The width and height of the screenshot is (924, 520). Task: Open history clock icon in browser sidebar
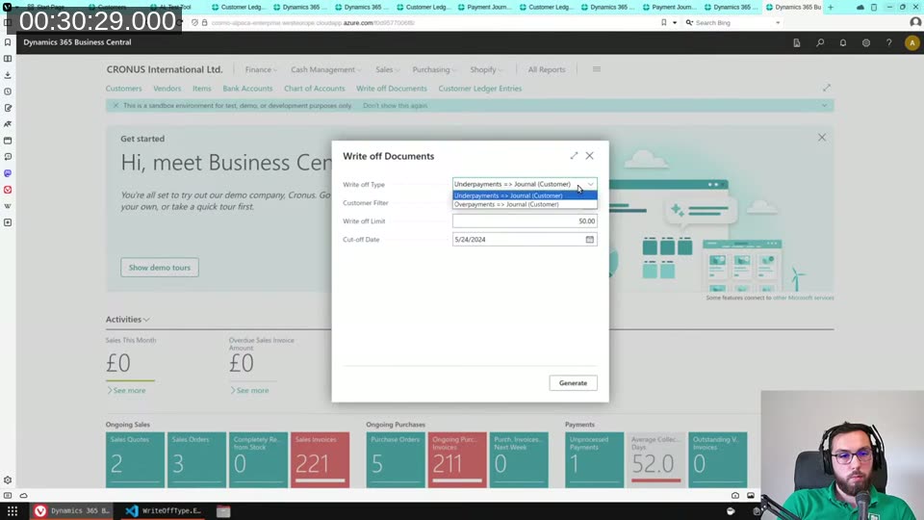8,91
